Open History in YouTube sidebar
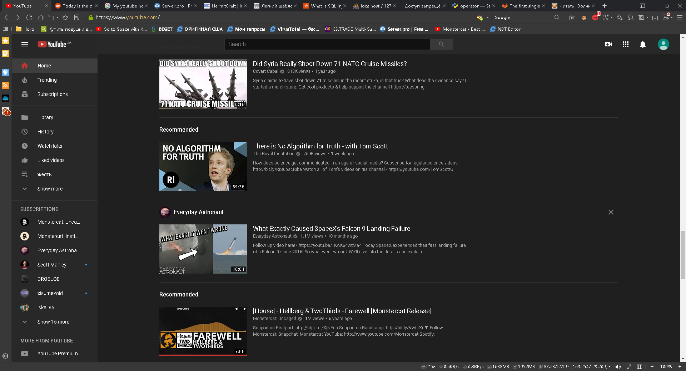Screen dimensions: 686x371 [x=55, y=132]
